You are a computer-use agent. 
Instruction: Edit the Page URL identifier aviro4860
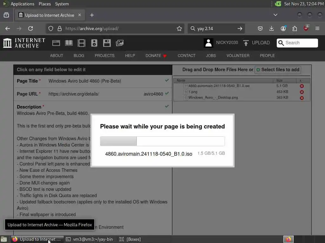click(153, 94)
